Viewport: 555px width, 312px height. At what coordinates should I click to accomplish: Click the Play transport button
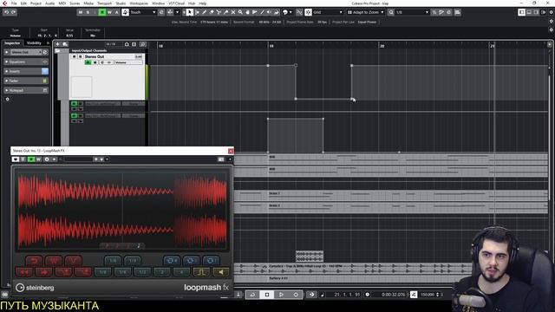click(x=281, y=295)
